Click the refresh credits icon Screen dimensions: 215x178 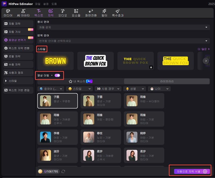[x=63, y=171]
